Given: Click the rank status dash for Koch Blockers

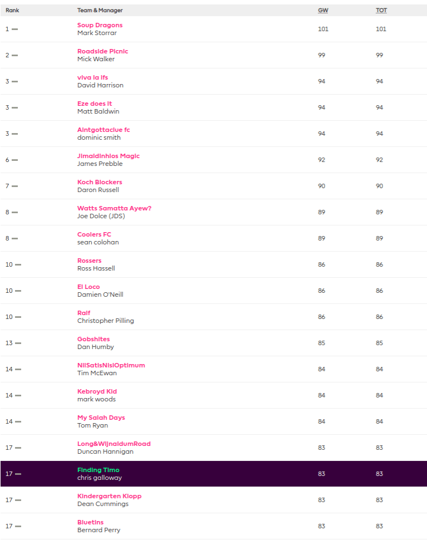Looking at the screenshot, I should pos(14,186).
